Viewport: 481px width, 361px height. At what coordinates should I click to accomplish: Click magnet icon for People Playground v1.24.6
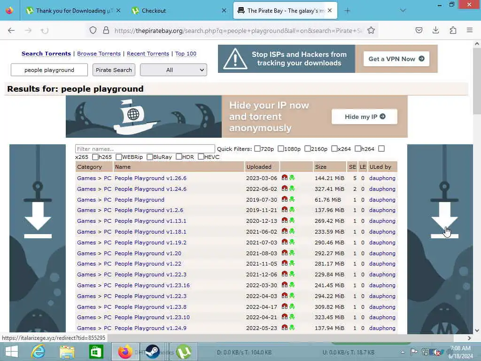pos(284,188)
